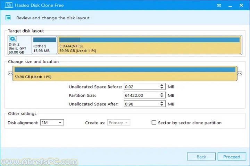Click the 'Other settings' group label
Image resolution: width=250 pixels, height=166 pixels.
coord(22,113)
